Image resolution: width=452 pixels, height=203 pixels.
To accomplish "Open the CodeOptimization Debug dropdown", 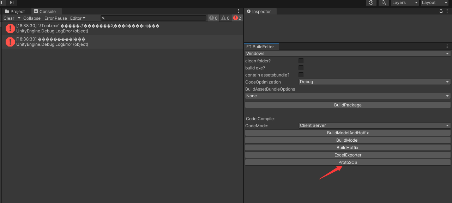I will tap(374, 82).
